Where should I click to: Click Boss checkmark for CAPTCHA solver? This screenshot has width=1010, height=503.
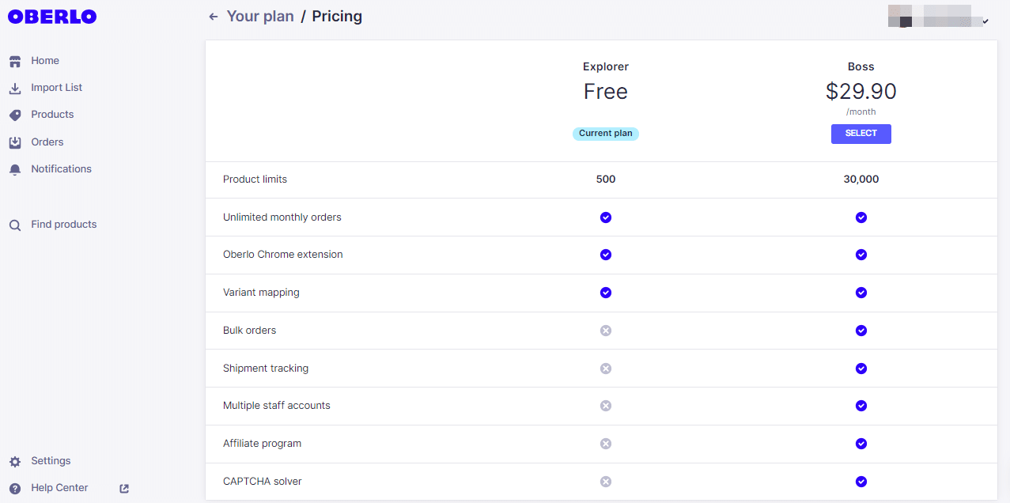(861, 482)
